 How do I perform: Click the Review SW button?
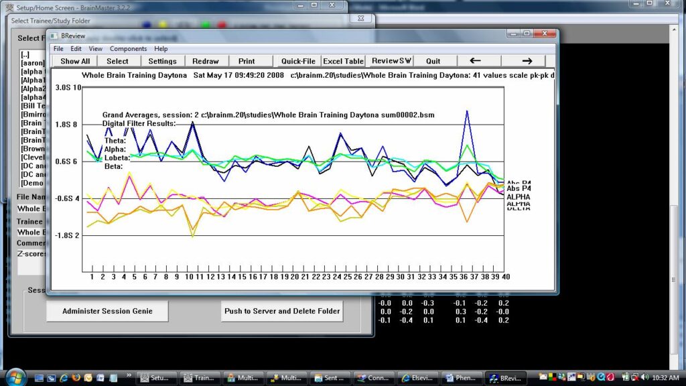(391, 61)
